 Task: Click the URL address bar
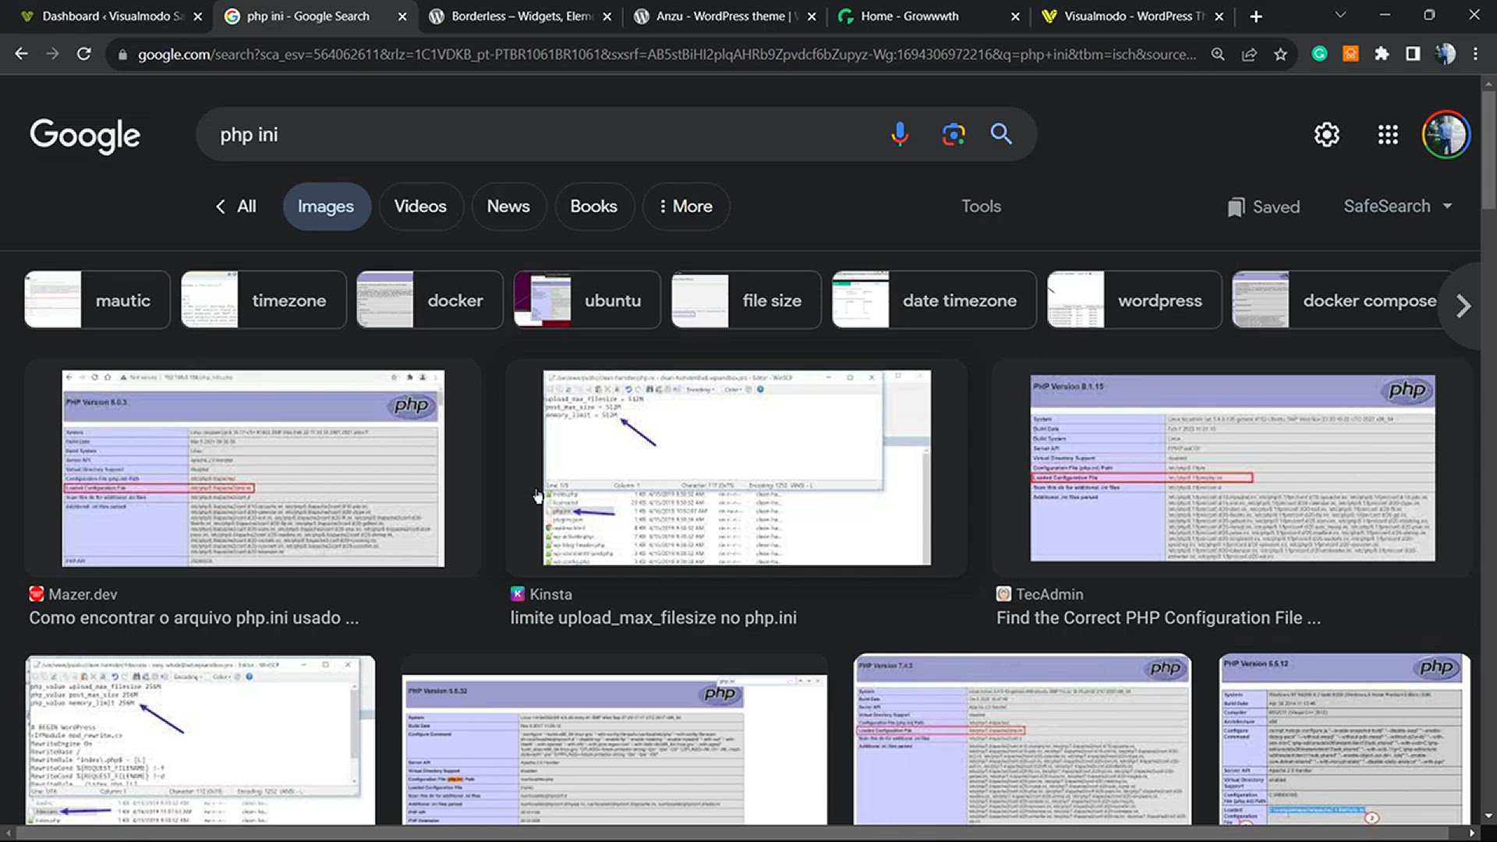pos(667,55)
